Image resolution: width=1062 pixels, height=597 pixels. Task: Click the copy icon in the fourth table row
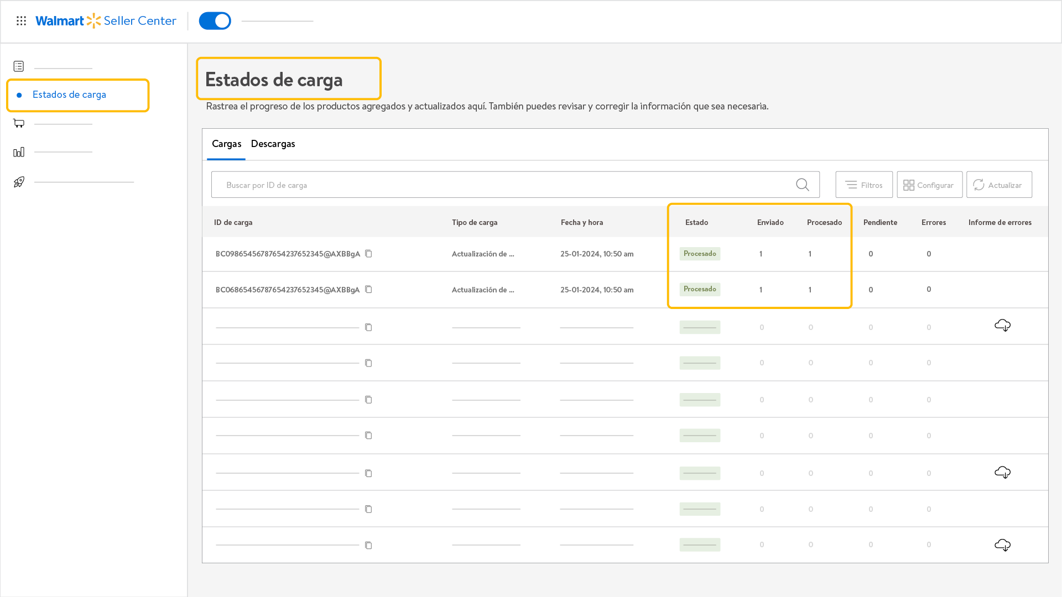click(x=368, y=363)
